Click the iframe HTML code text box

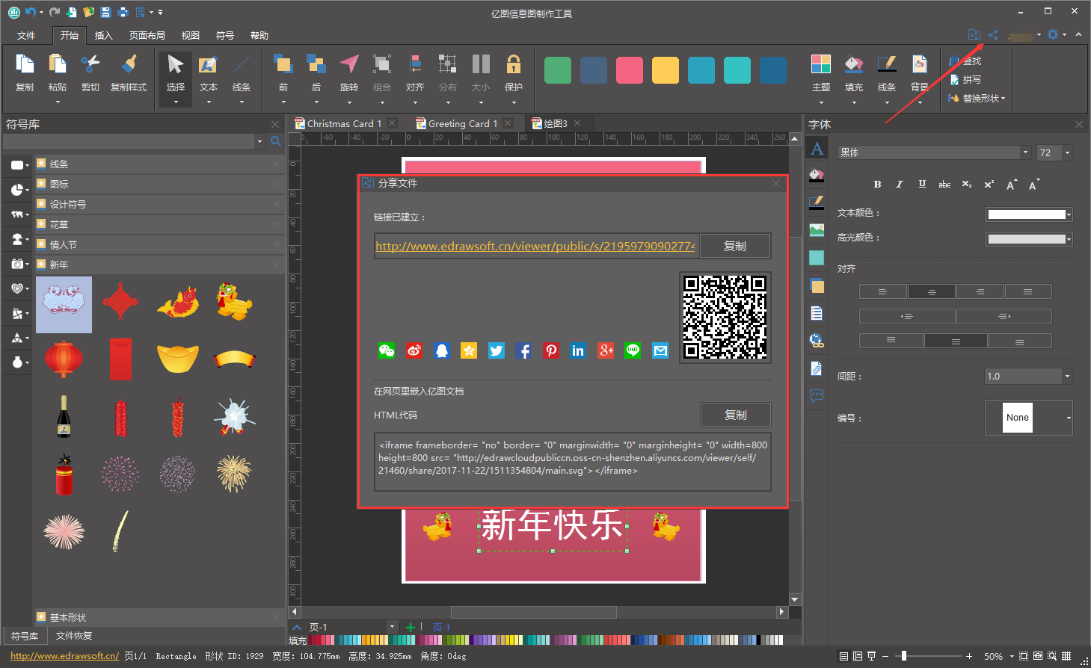point(573,462)
